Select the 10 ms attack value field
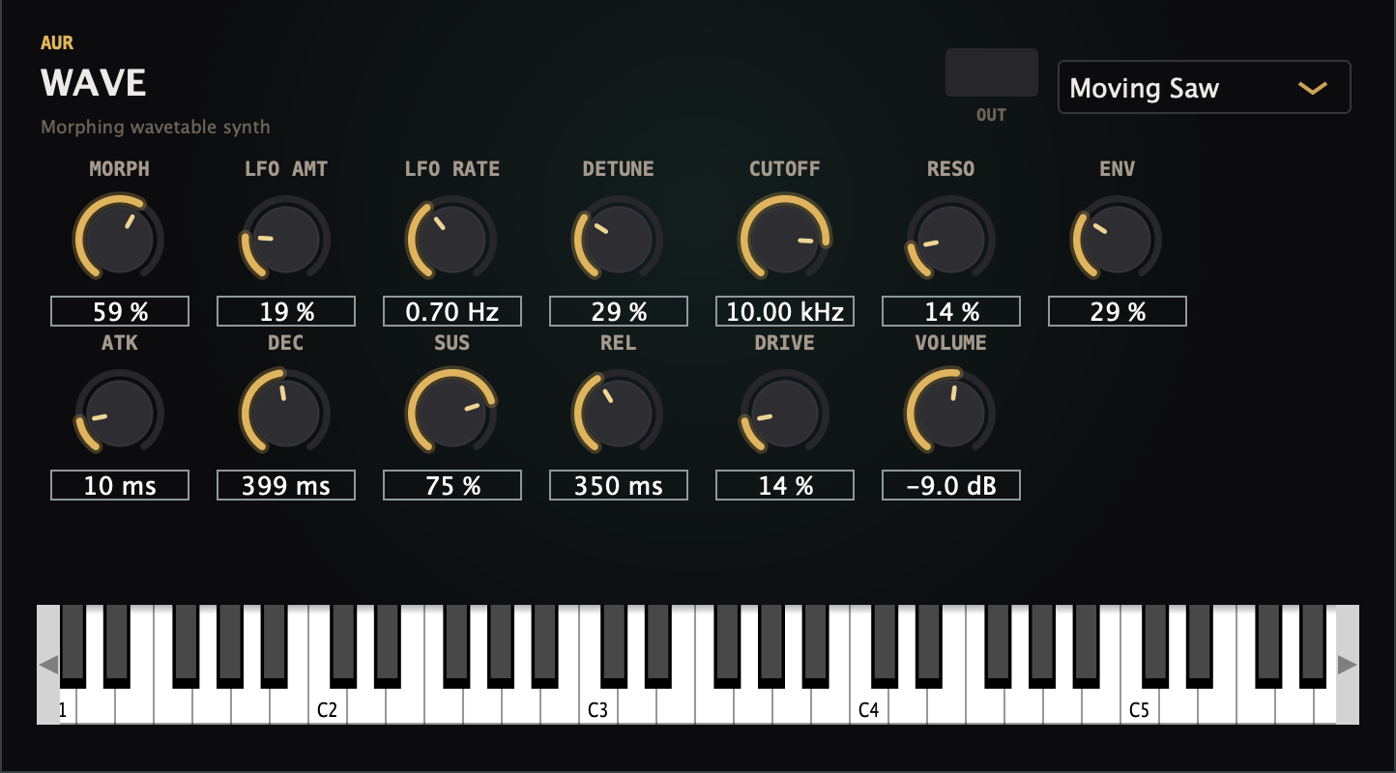1396x773 pixels. (x=120, y=485)
